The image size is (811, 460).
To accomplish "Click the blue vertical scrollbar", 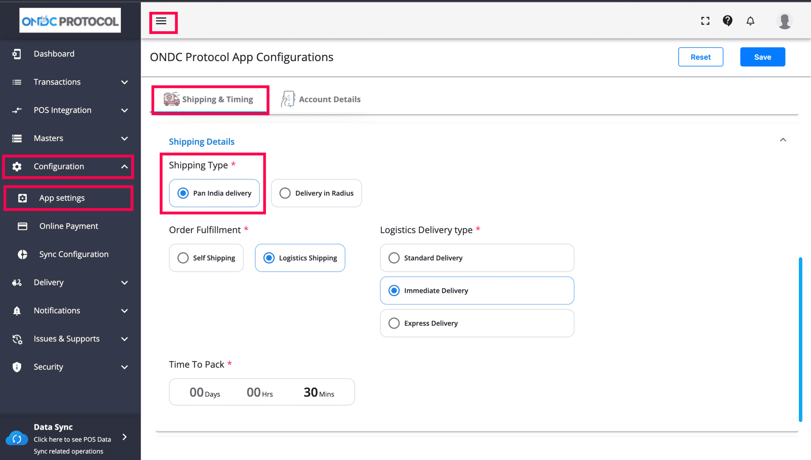I will (800, 340).
